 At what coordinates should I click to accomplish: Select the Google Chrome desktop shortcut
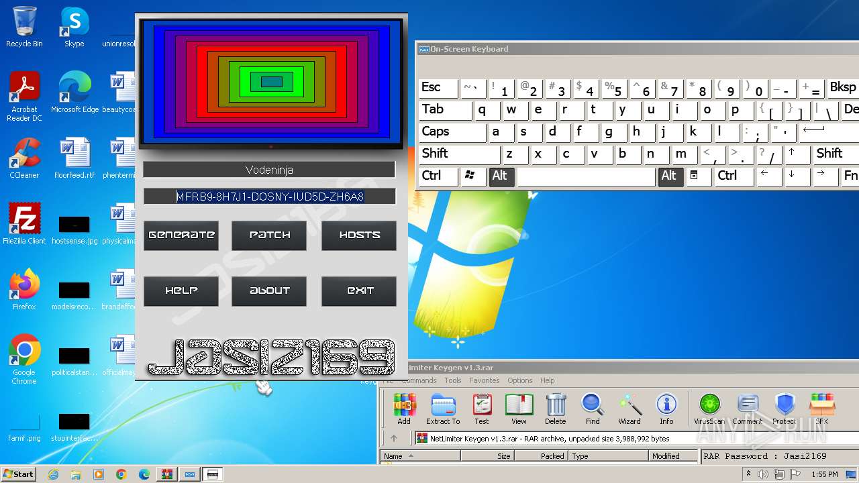(x=24, y=360)
